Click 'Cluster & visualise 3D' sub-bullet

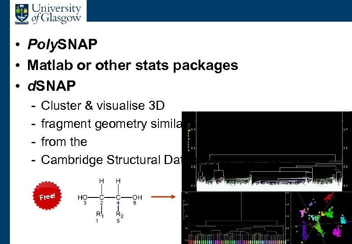click(x=102, y=105)
